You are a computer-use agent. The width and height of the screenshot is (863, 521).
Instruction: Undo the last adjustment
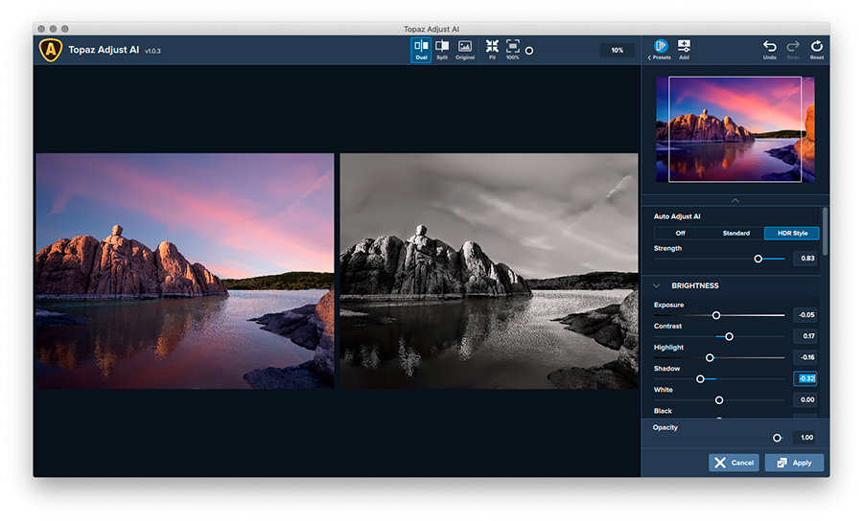[769, 49]
